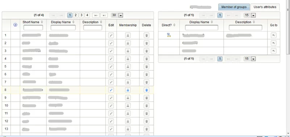Image resolution: width=290 pixels, height=137 pixels.
Task: Delete the user in row 9
Action: (x=146, y=98)
